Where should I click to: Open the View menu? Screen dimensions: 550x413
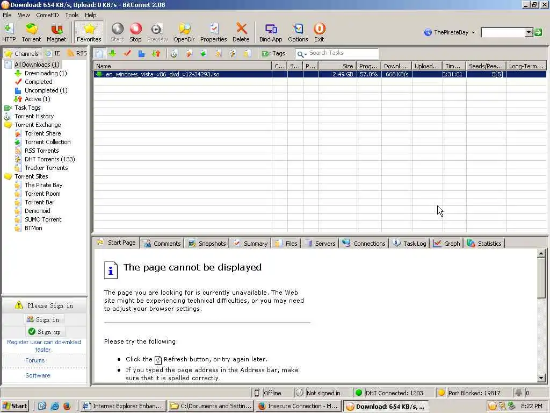pos(24,15)
